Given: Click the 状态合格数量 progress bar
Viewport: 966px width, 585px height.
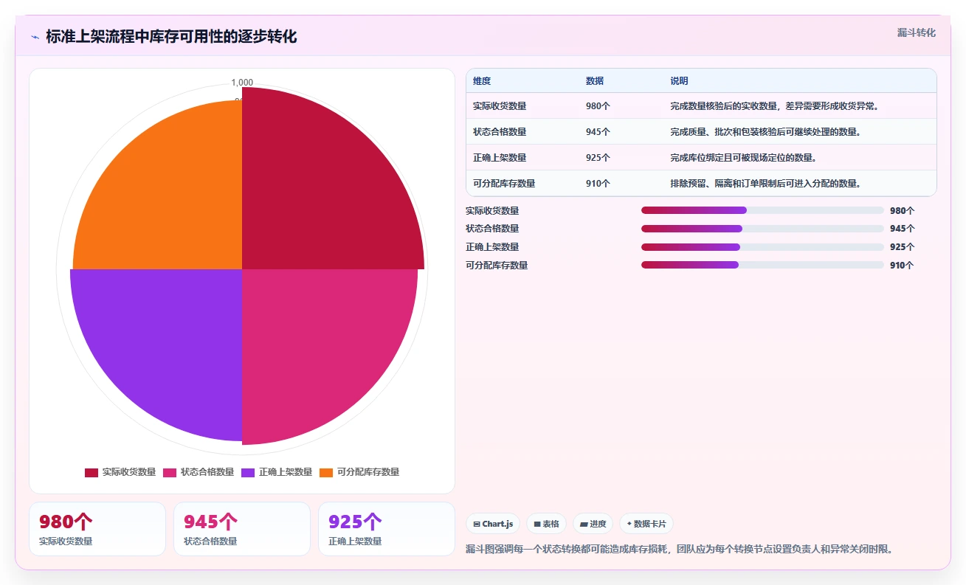Looking at the screenshot, I should (762, 229).
